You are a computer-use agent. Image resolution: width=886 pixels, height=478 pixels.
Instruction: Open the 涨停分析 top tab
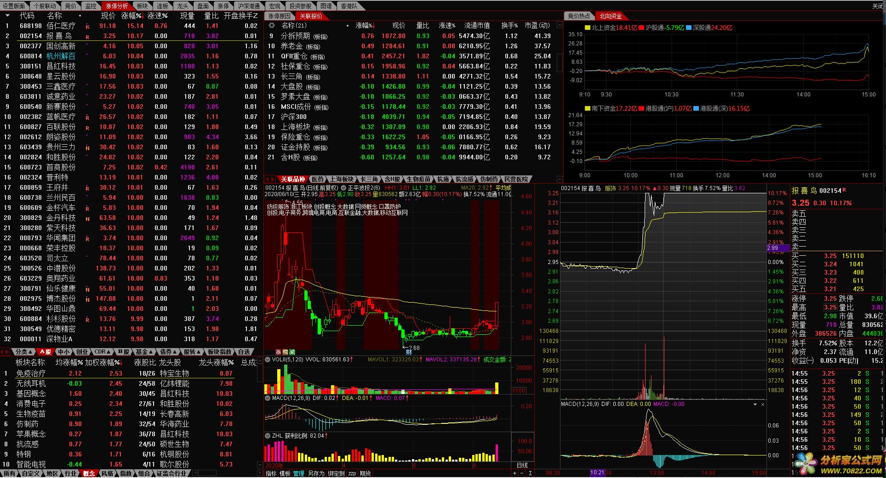(117, 6)
